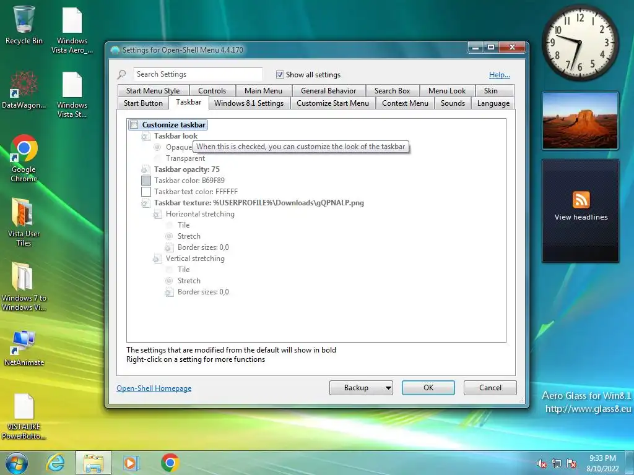634x475 pixels.
Task: Choose Tile under Vertical stretching
Action: click(170, 270)
